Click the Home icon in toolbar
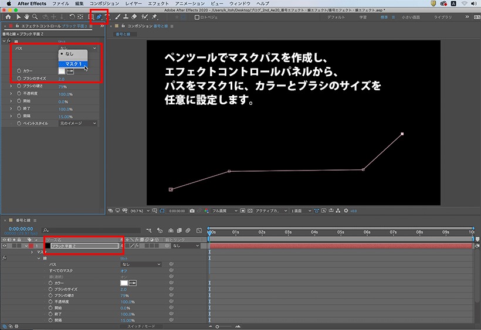 [x=8, y=17]
